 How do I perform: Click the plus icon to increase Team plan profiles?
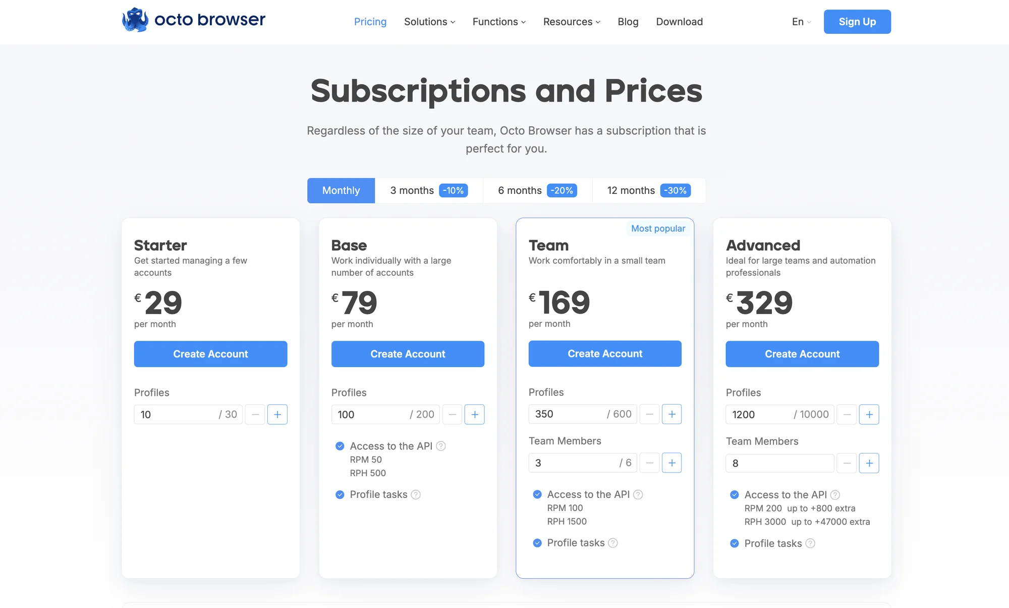[x=671, y=415]
